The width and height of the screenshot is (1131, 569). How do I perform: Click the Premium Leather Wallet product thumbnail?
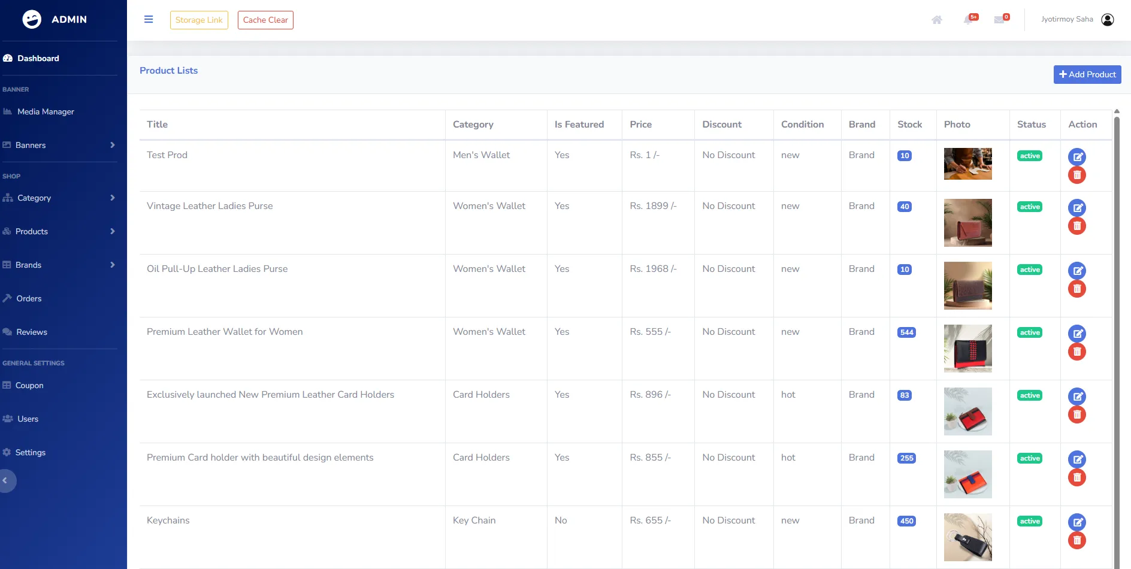pyautogui.click(x=967, y=348)
